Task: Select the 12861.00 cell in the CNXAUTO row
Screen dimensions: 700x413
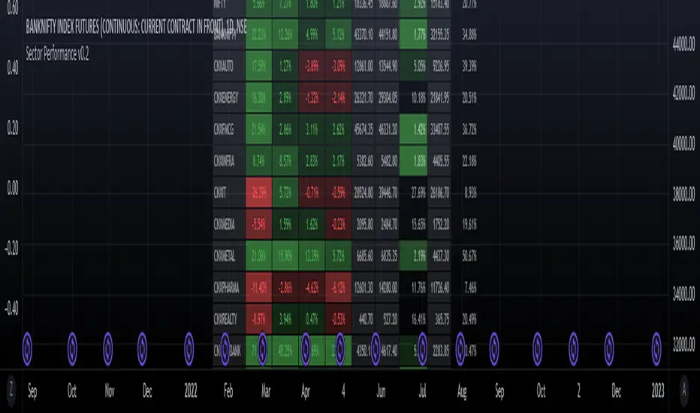Action: coord(364,67)
